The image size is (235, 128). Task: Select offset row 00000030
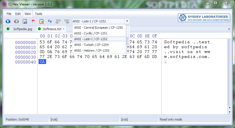(x=25, y=57)
